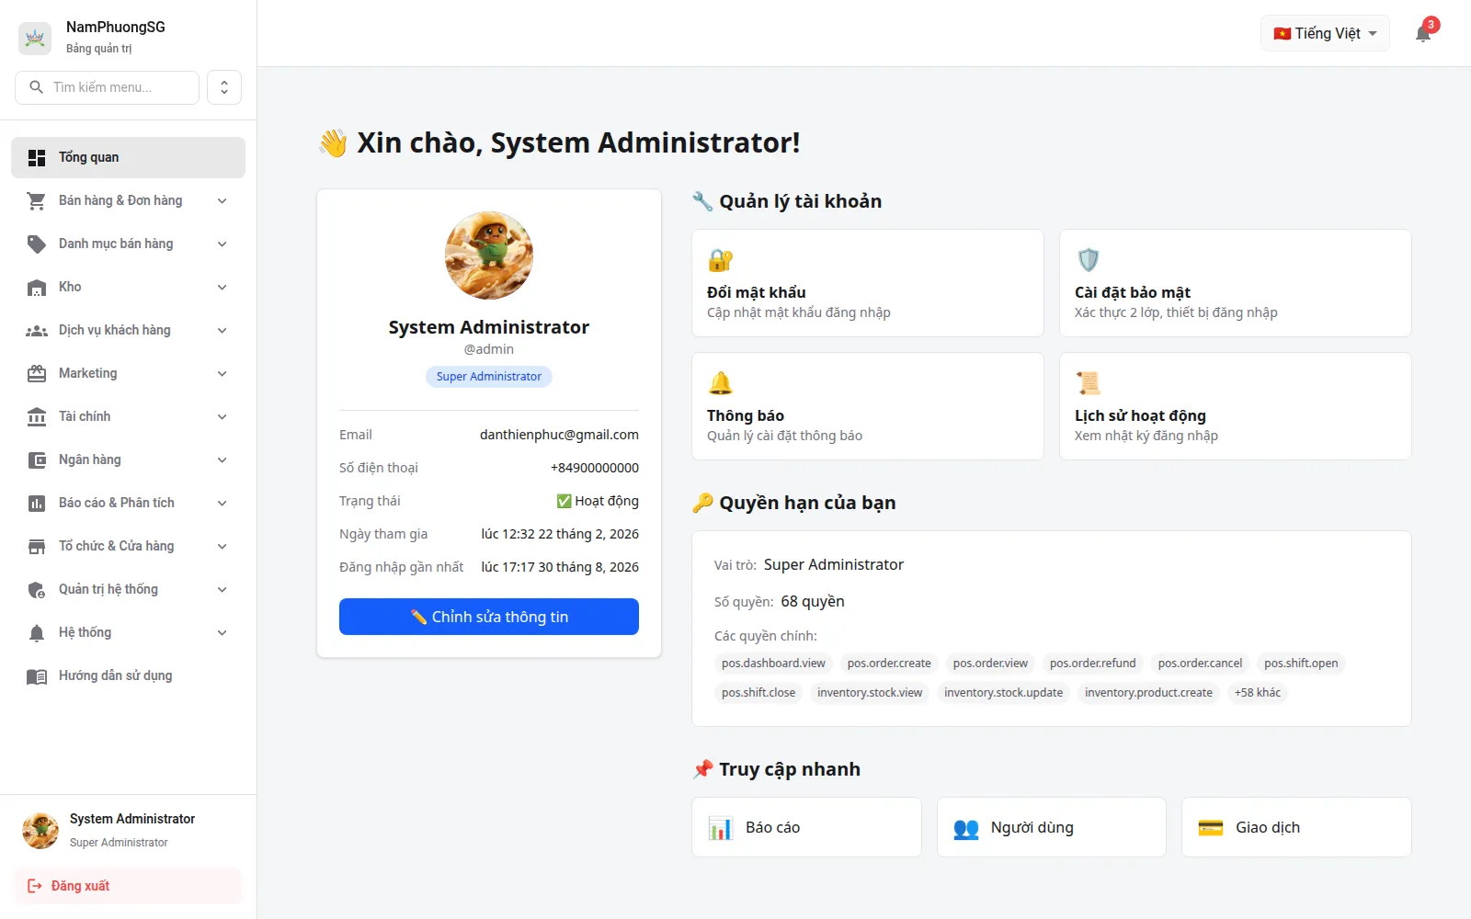The height and width of the screenshot is (919, 1471).
Task: Open the Người dùng quick access card
Action: (x=1052, y=827)
